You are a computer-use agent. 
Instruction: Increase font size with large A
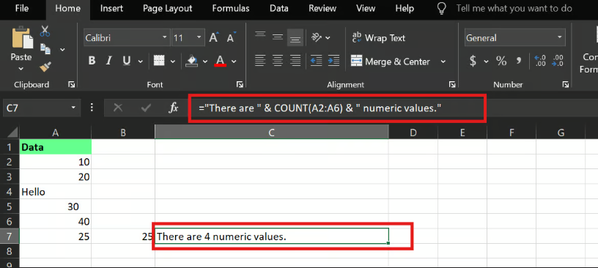213,37
